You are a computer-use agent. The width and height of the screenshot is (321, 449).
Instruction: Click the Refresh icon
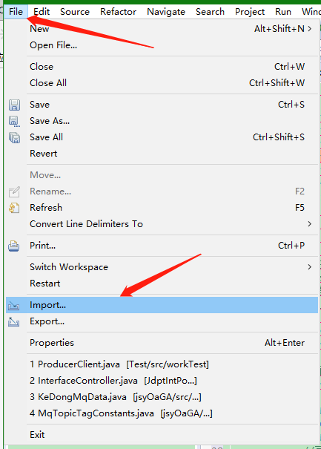coord(14,208)
